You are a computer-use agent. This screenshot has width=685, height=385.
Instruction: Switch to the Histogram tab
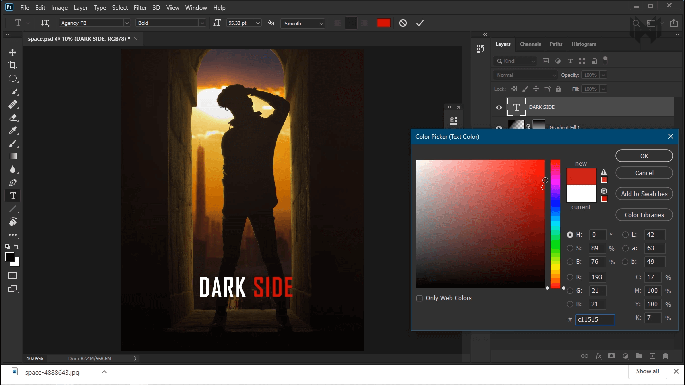(584, 44)
